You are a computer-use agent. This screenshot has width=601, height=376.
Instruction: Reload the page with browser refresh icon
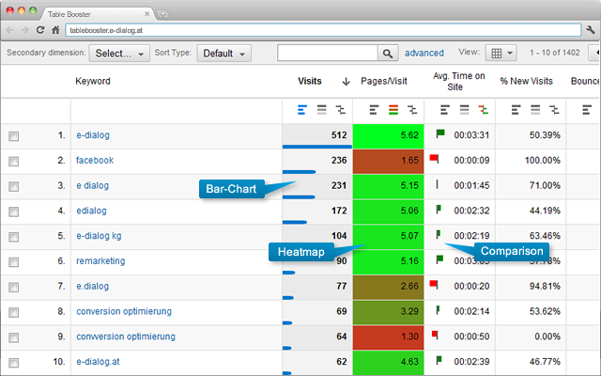(40, 30)
